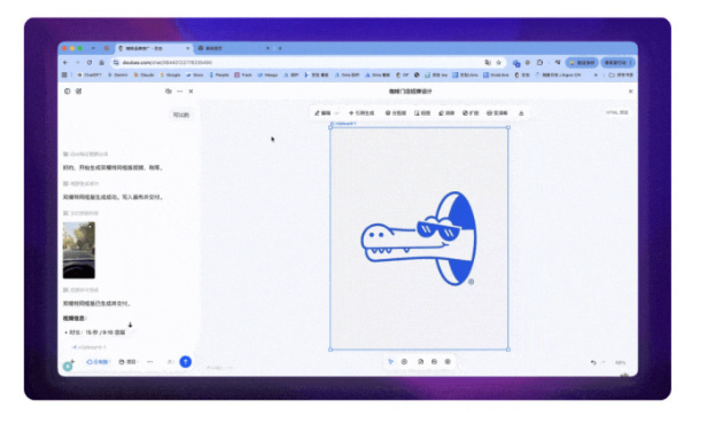Open the Claude bookmark
The image size is (715, 424).
point(144,75)
